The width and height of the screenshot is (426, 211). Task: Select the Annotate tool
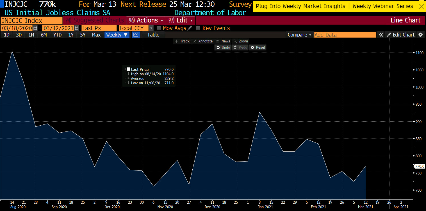point(203,41)
